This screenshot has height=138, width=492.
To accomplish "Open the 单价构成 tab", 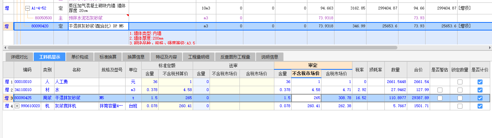I will coord(80,57).
